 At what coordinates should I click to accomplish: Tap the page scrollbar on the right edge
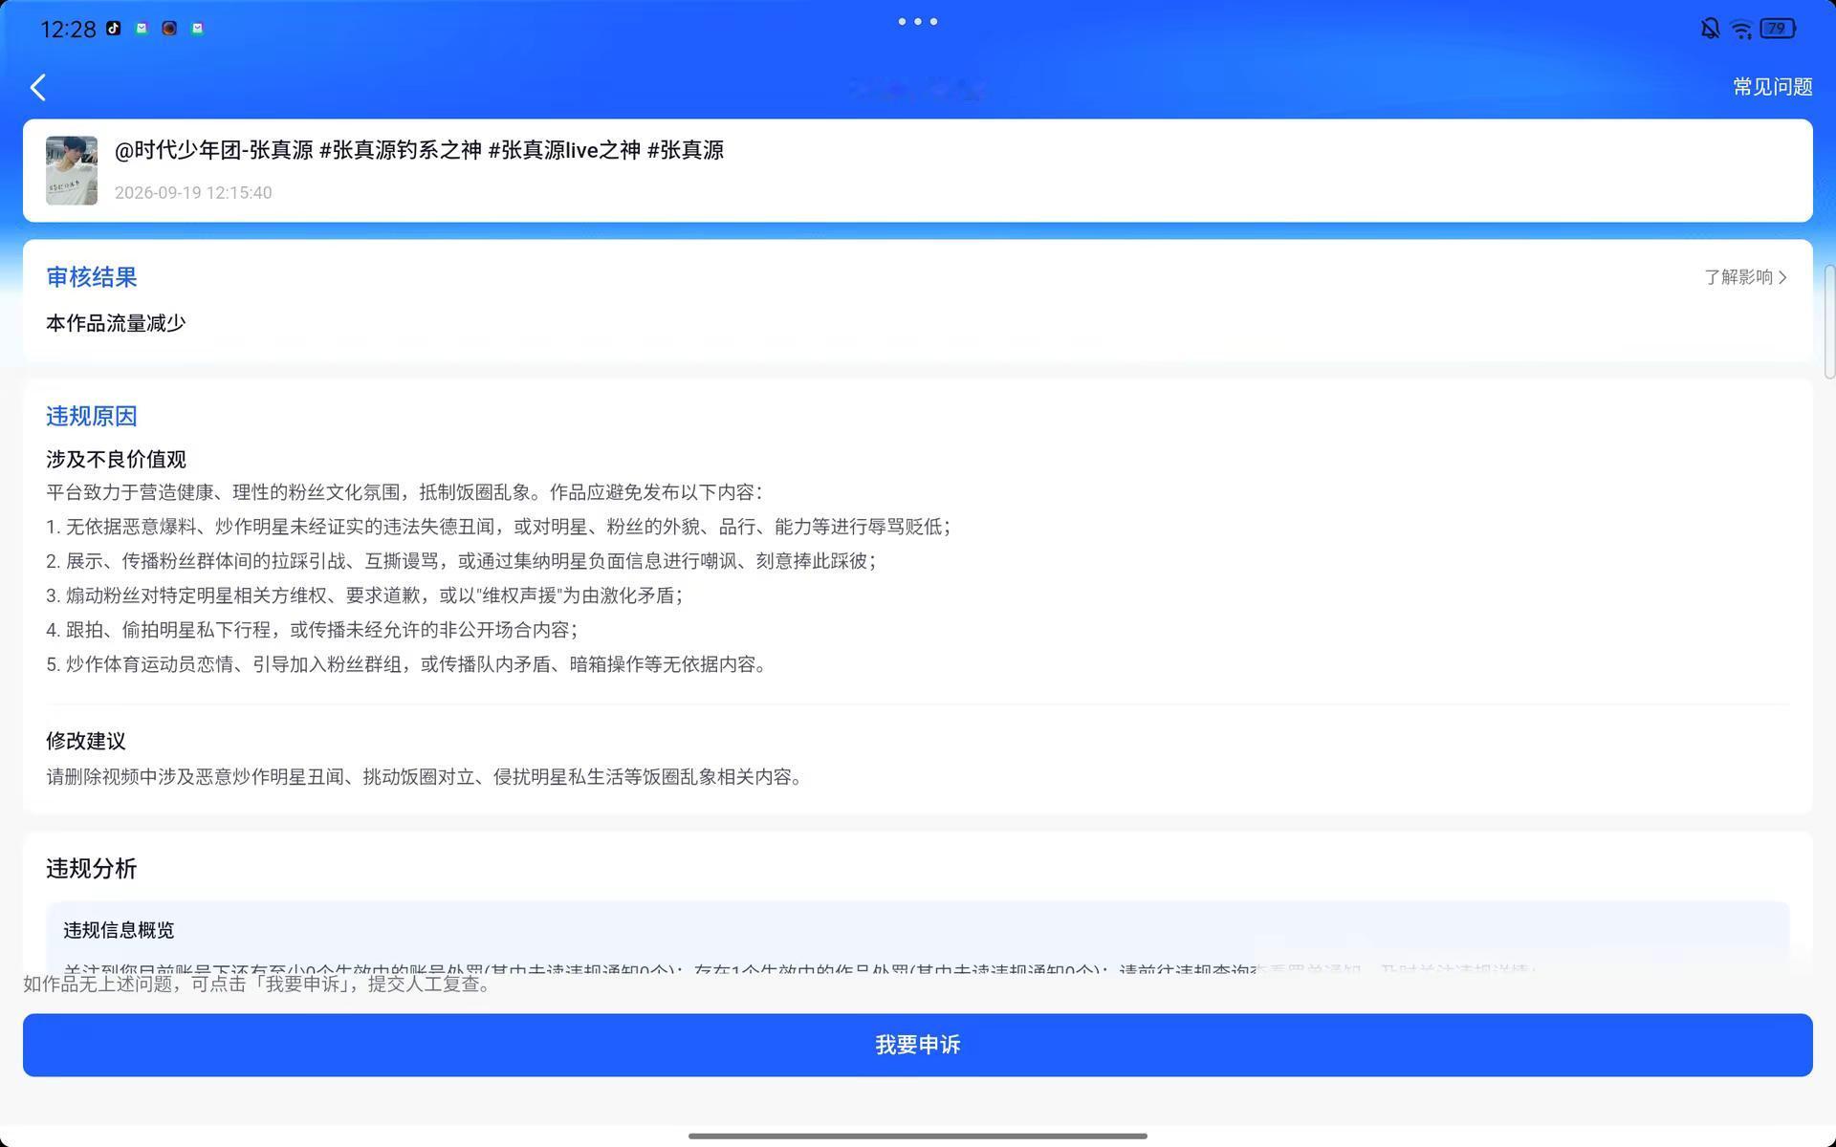pos(1829,323)
